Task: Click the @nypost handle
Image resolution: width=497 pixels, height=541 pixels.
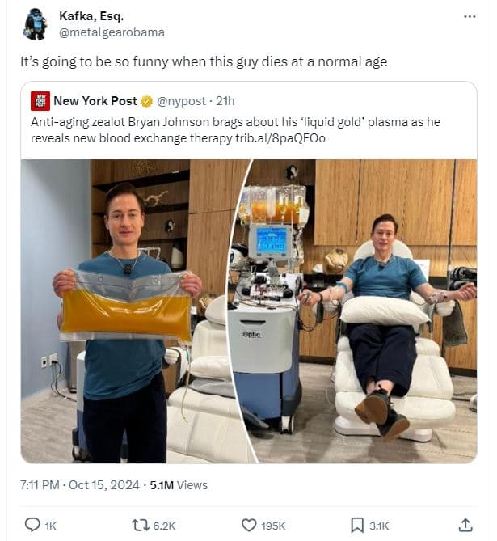Action: [x=183, y=102]
